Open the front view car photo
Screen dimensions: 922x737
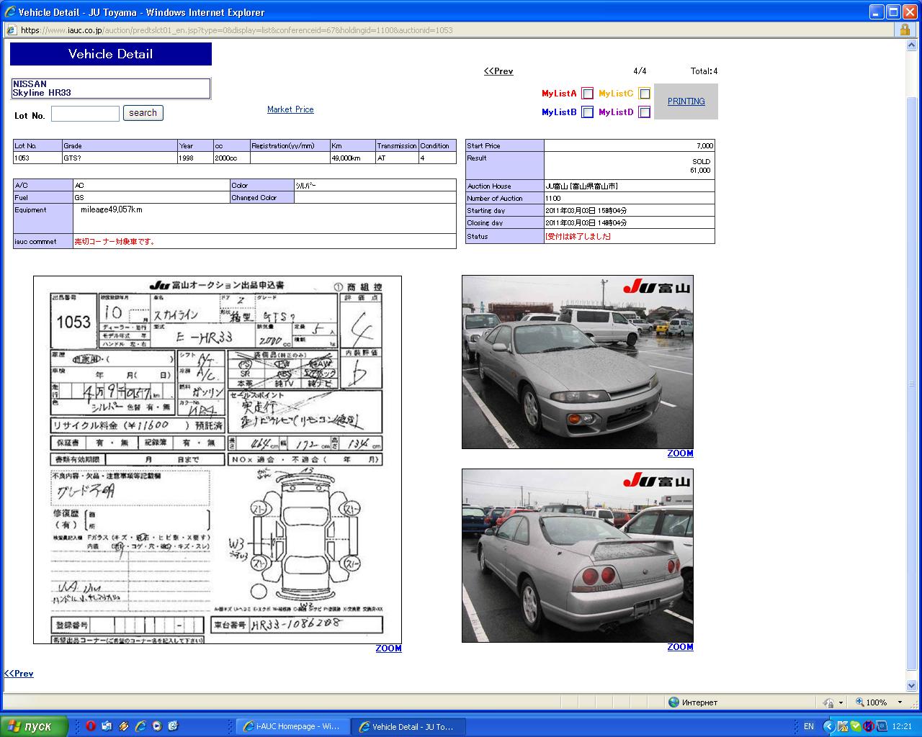click(x=578, y=362)
